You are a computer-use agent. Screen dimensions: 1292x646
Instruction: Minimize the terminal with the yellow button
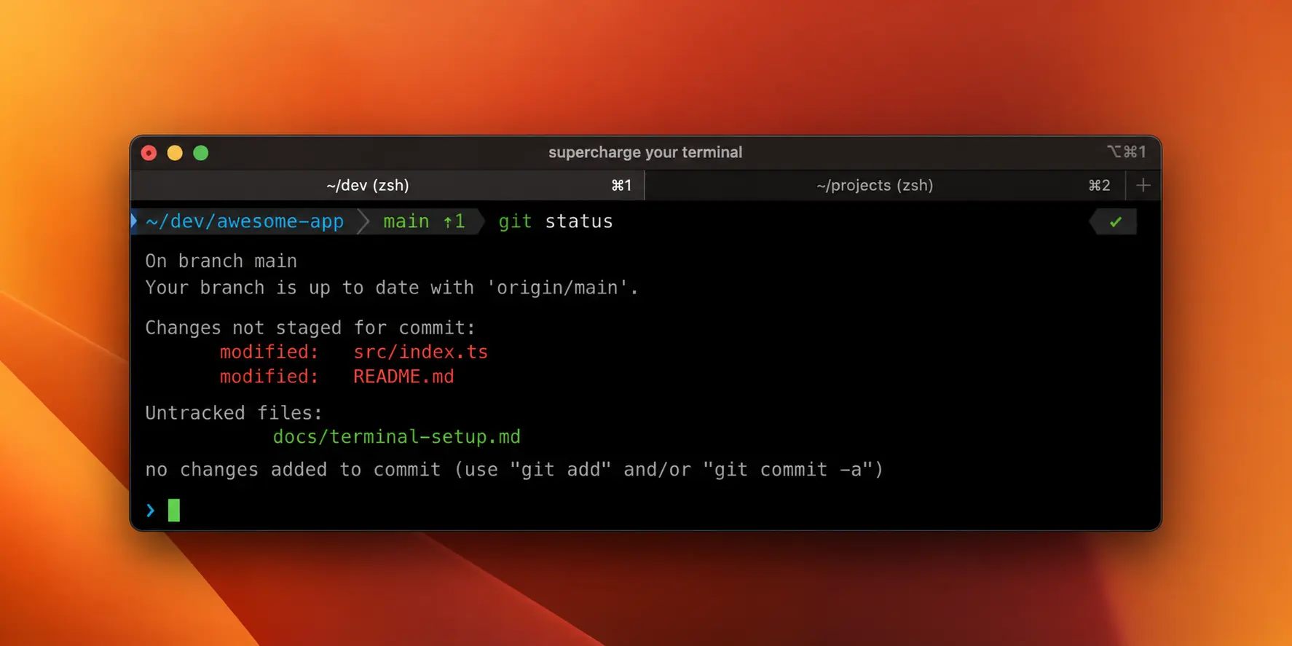[175, 153]
